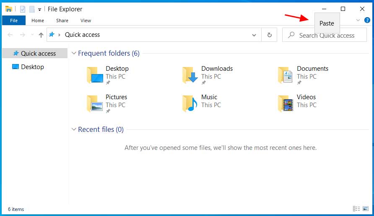The width and height of the screenshot is (374, 216).
Task: Click the address bar breadcrumb chevron
Action: coord(59,35)
